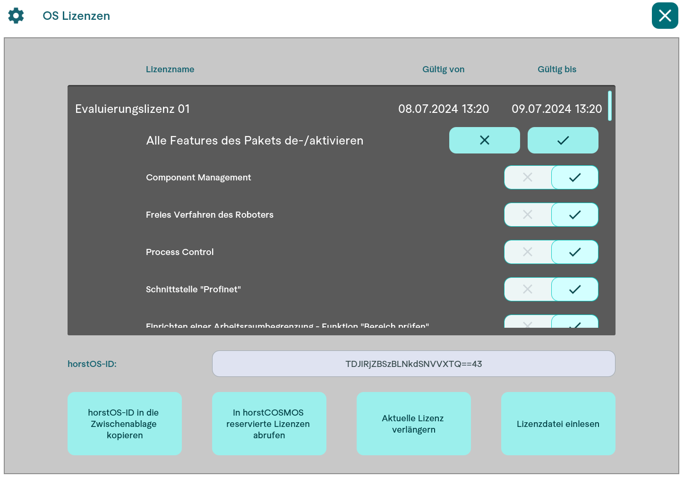Enable Schnittstelle Profinet checkmark
The image size is (684, 477).
tap(574, 290)
